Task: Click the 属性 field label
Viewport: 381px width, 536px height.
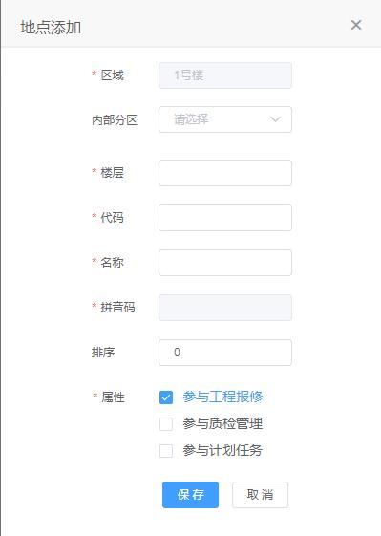Action: (x=113, y=397)
